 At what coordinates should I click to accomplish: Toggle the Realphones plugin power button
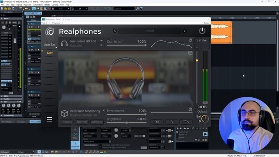pos(202,31)
